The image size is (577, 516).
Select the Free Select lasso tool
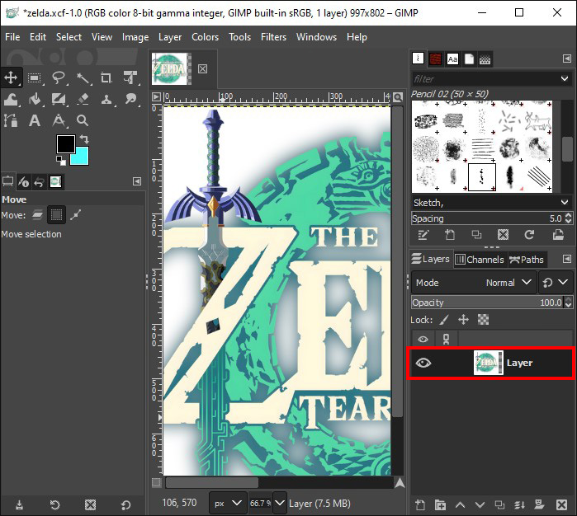(59, 78)
